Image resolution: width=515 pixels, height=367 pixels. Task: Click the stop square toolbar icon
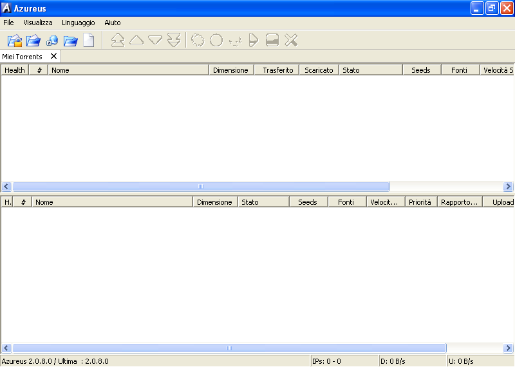272,40
